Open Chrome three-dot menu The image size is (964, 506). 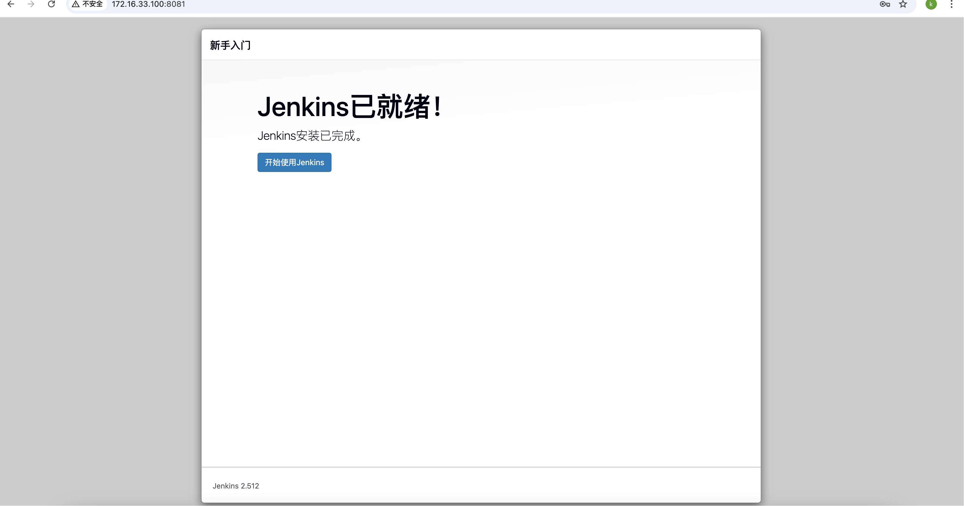click(951, 4)
